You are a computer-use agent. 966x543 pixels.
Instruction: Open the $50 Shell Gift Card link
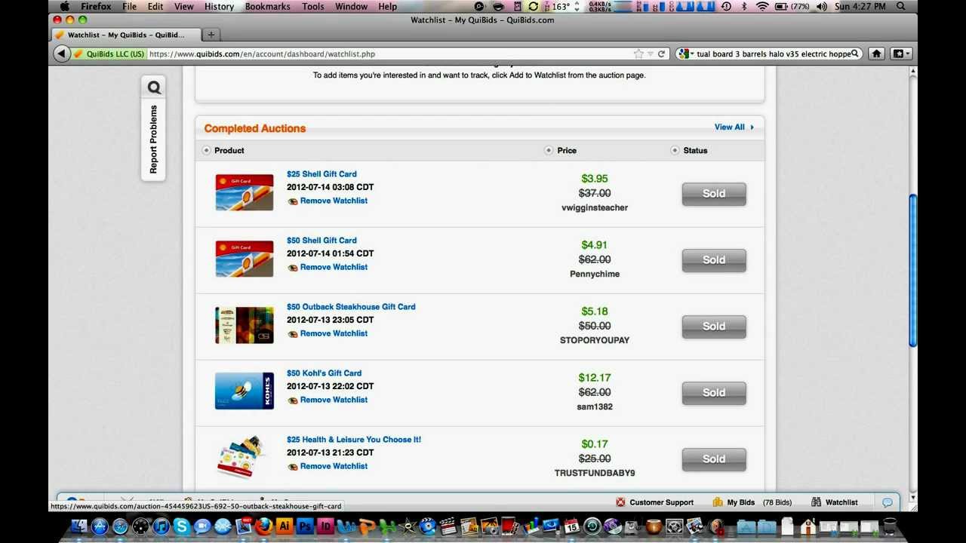click(x=321, y=240)
